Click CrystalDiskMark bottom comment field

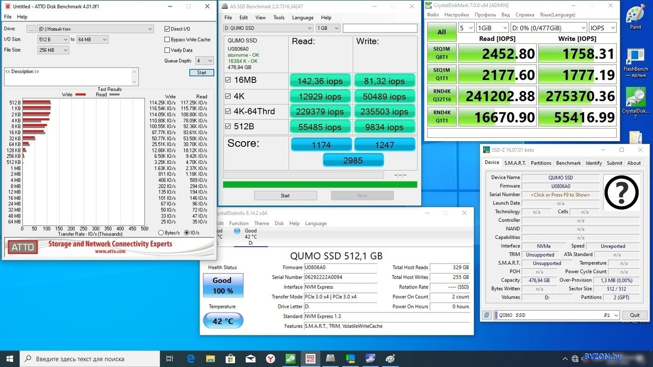tap(522, 133)
